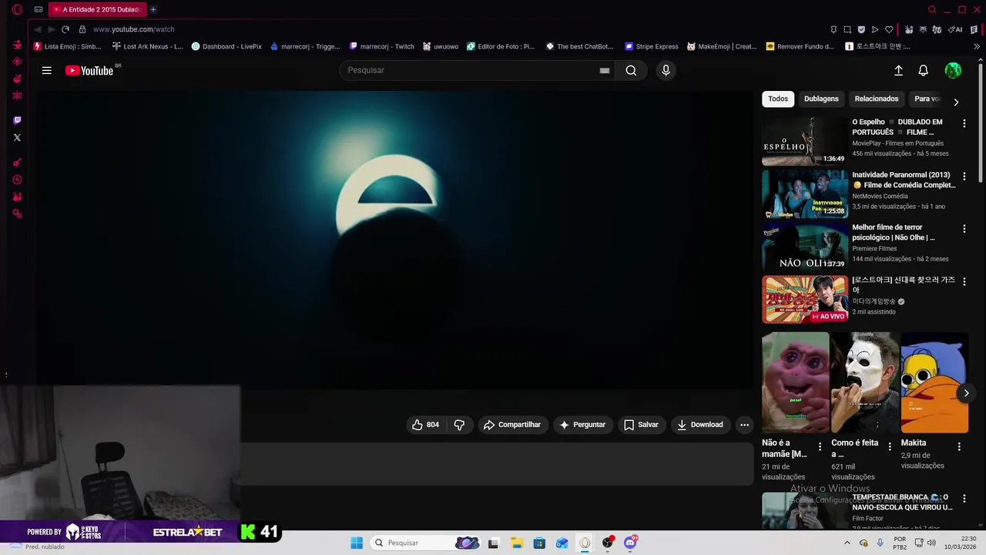
Task: Open options menu for O Espelho video
Action: point(964,123)
